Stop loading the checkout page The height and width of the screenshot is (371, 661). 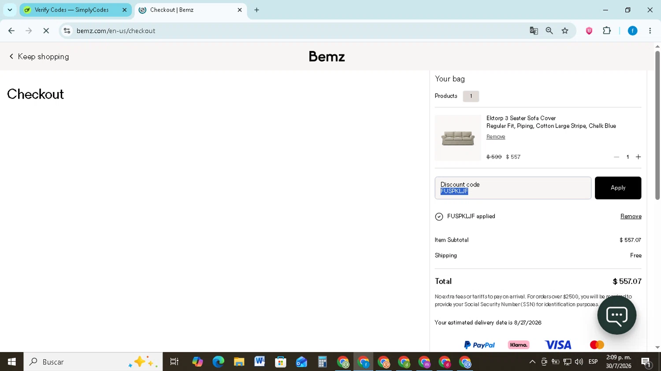click(46, 31)
